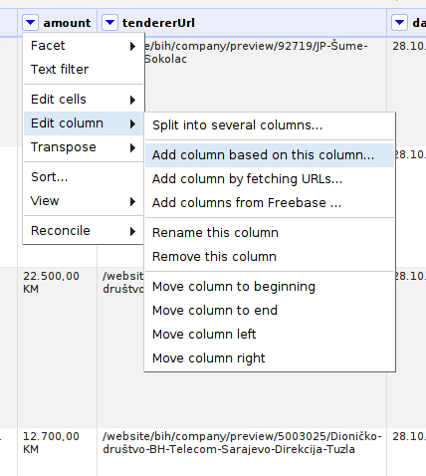Expand the Facet submenu

point(84,46)
